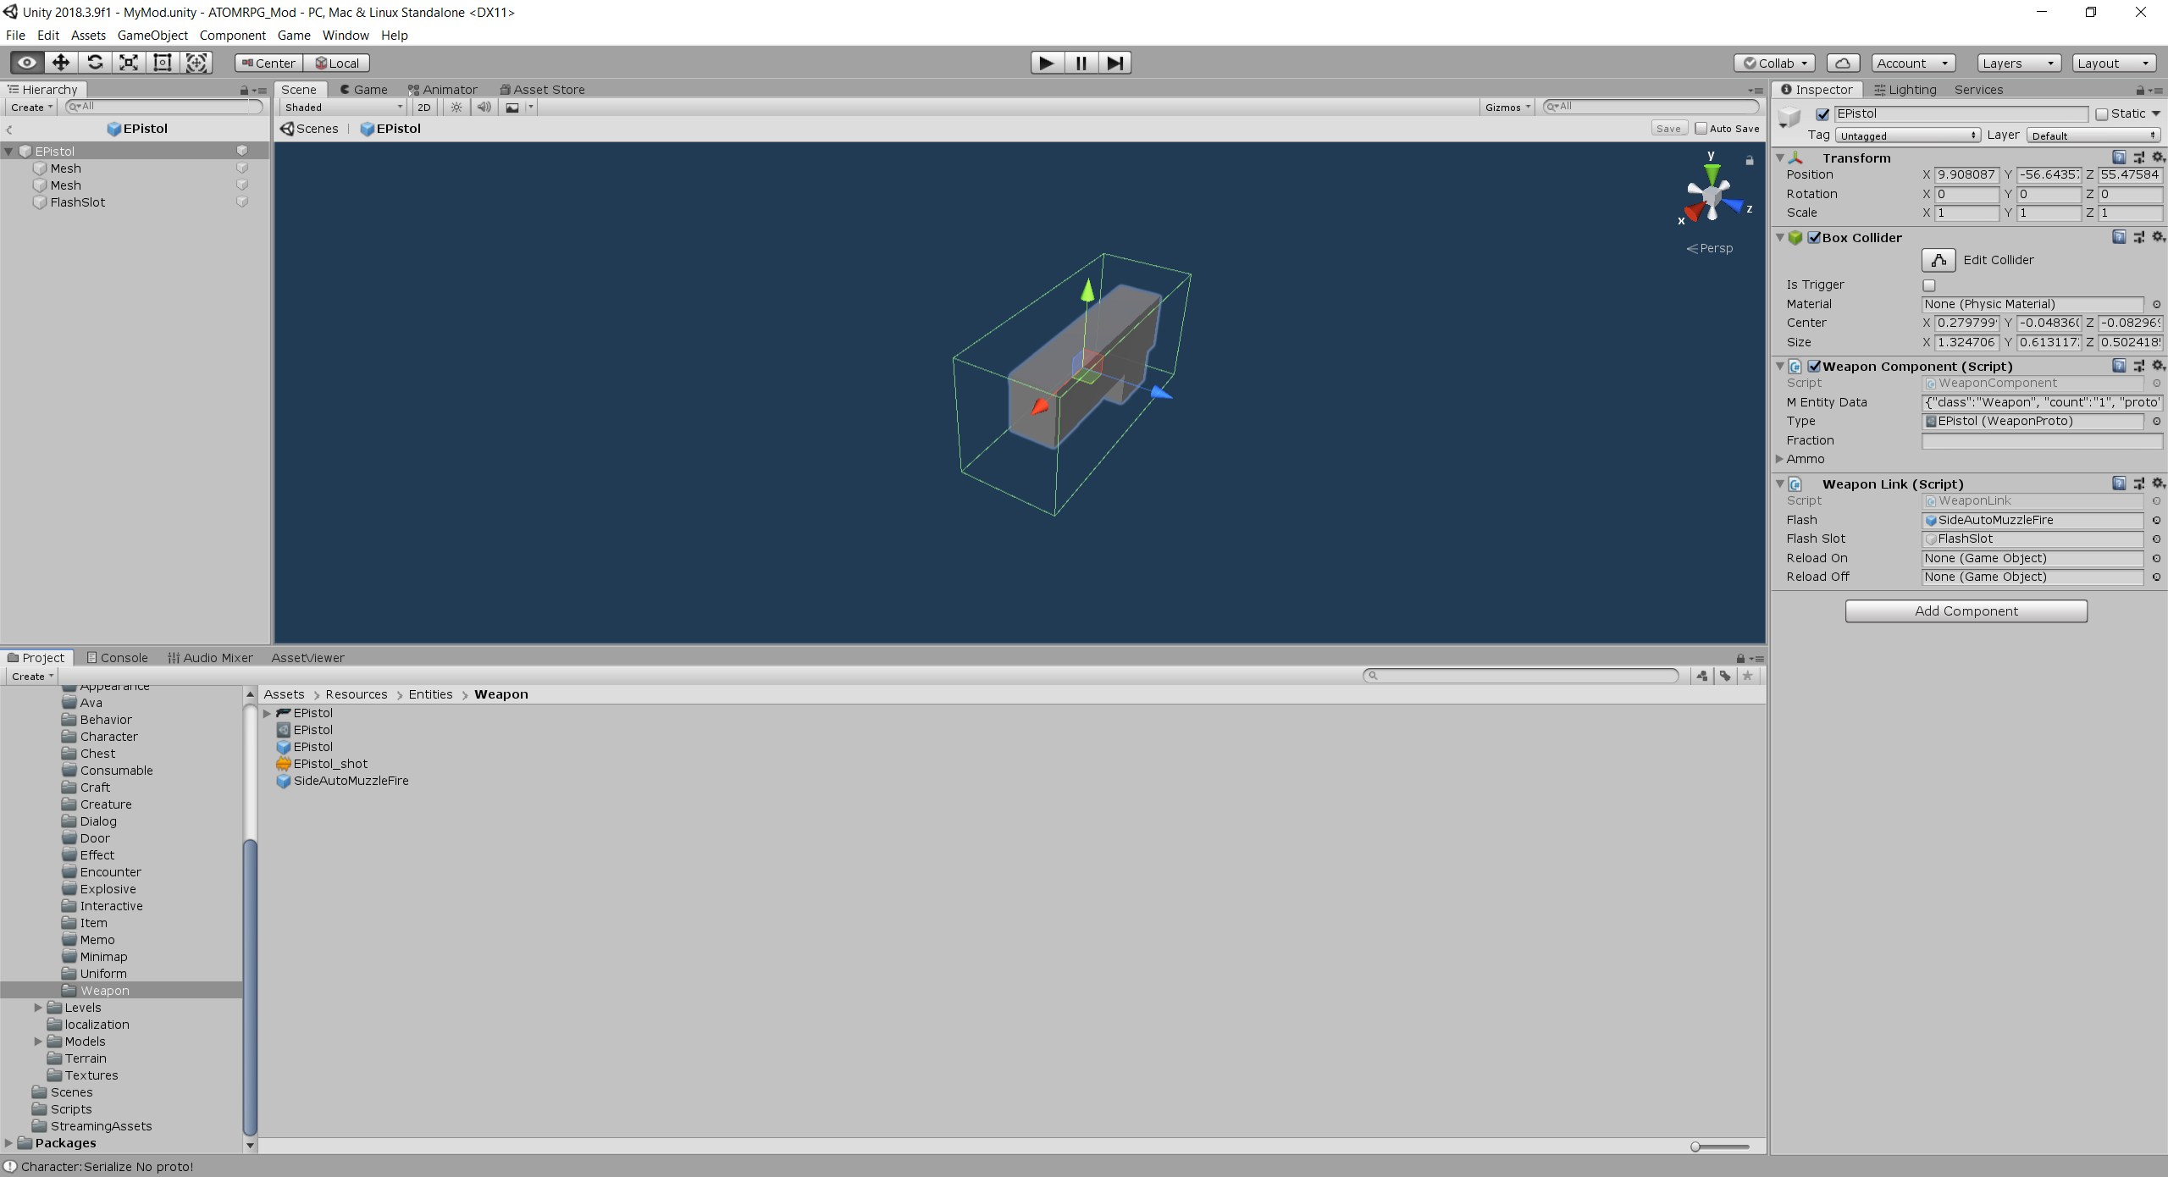Open the Shaded draw mode dropdown
This screenshot has width=2168, height=1177.
tap(343, 108)
